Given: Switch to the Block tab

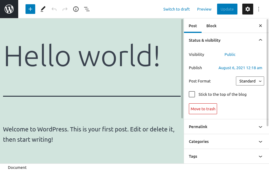Looking at the screenshot, I should pyautogui.click(x=211, y=26).
